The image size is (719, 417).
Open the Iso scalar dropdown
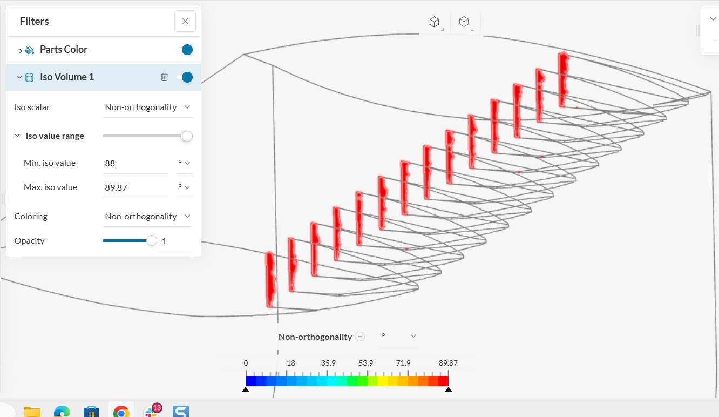coord(148,107)
